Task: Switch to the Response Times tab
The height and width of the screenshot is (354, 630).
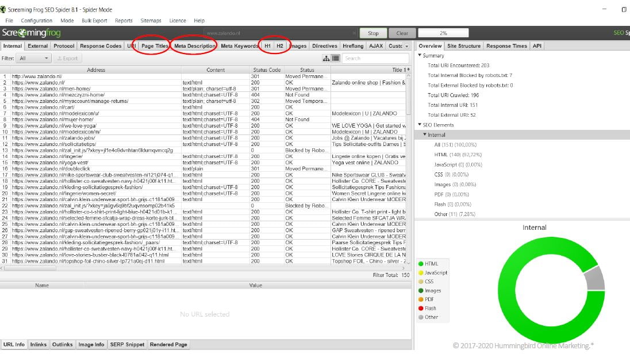Action: pos(506,46)
